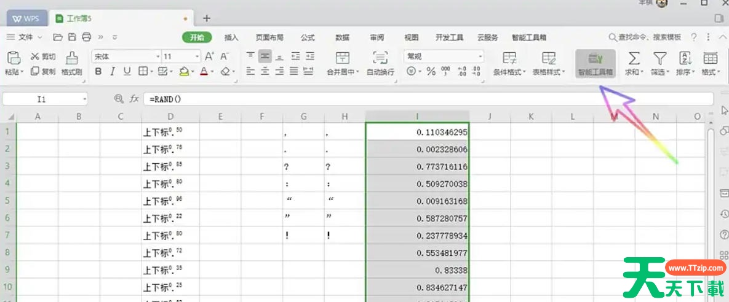This screenshot has width=729, height=302.
Task: Select the Format Painter (格式刷) tool
Action: point(71,64)
